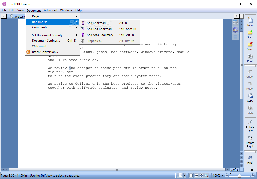Click the split view icon above the vertical scrollbar
Viewport: 257px width, 179px height.
(x=242, y=21)
